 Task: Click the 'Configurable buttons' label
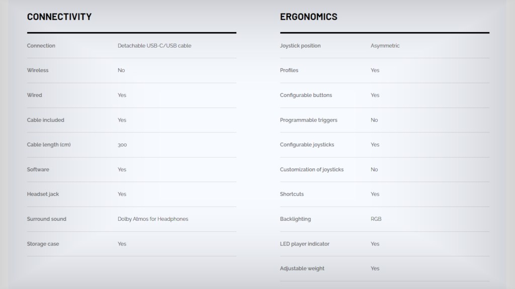(x=306, y=95)
